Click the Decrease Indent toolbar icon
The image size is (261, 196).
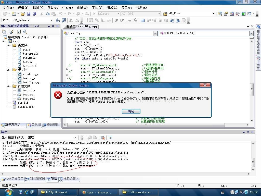point(116,20)
